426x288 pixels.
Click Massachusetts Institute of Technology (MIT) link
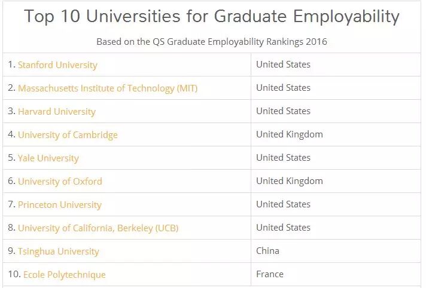click(x=108, y=88)
